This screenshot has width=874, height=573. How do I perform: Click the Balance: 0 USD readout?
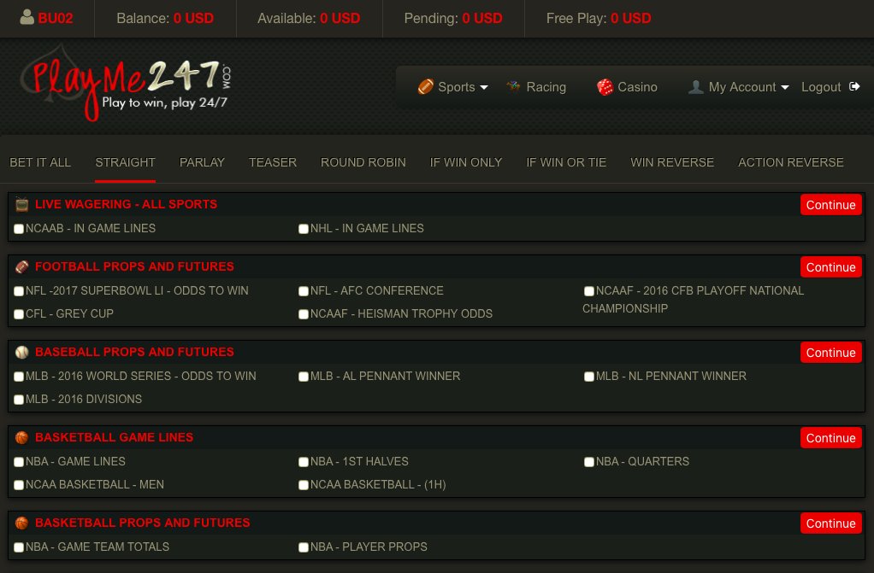coord(165,19)
